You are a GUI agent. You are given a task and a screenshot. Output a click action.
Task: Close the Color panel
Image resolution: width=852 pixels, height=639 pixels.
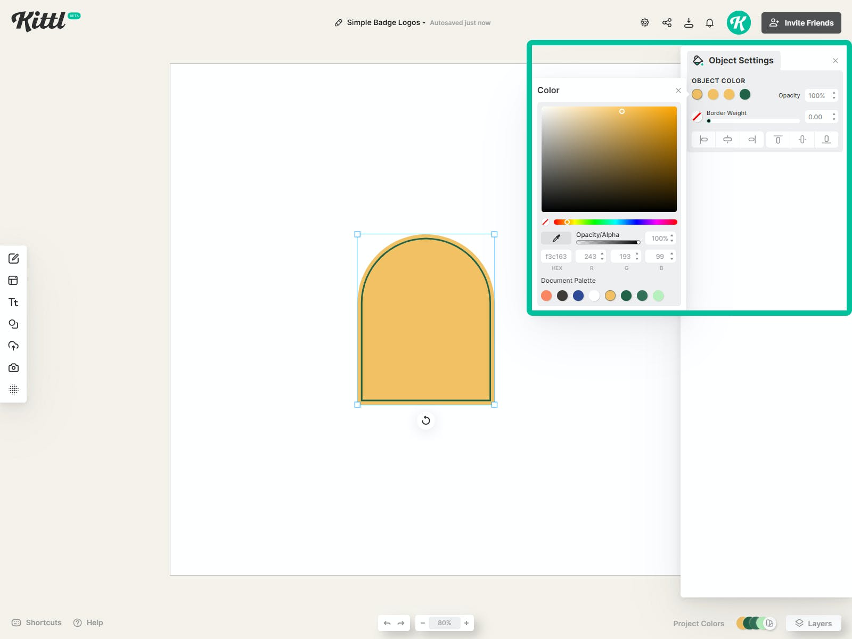[678, 91]
